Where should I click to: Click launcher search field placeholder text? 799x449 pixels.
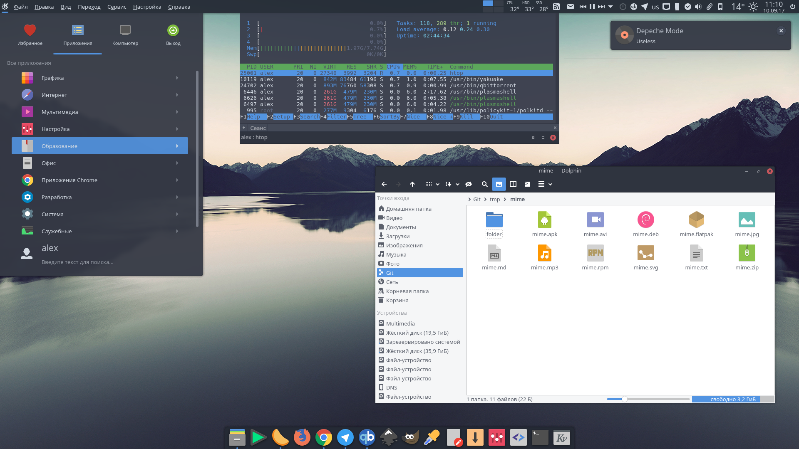point(77,262)
